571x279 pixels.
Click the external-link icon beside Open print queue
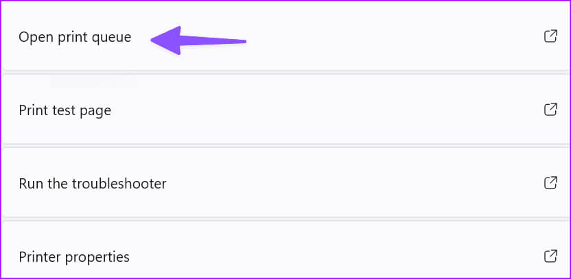point(550,36)
